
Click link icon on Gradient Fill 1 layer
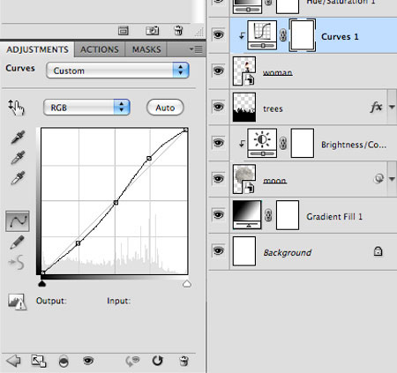[x=268, y=215]
